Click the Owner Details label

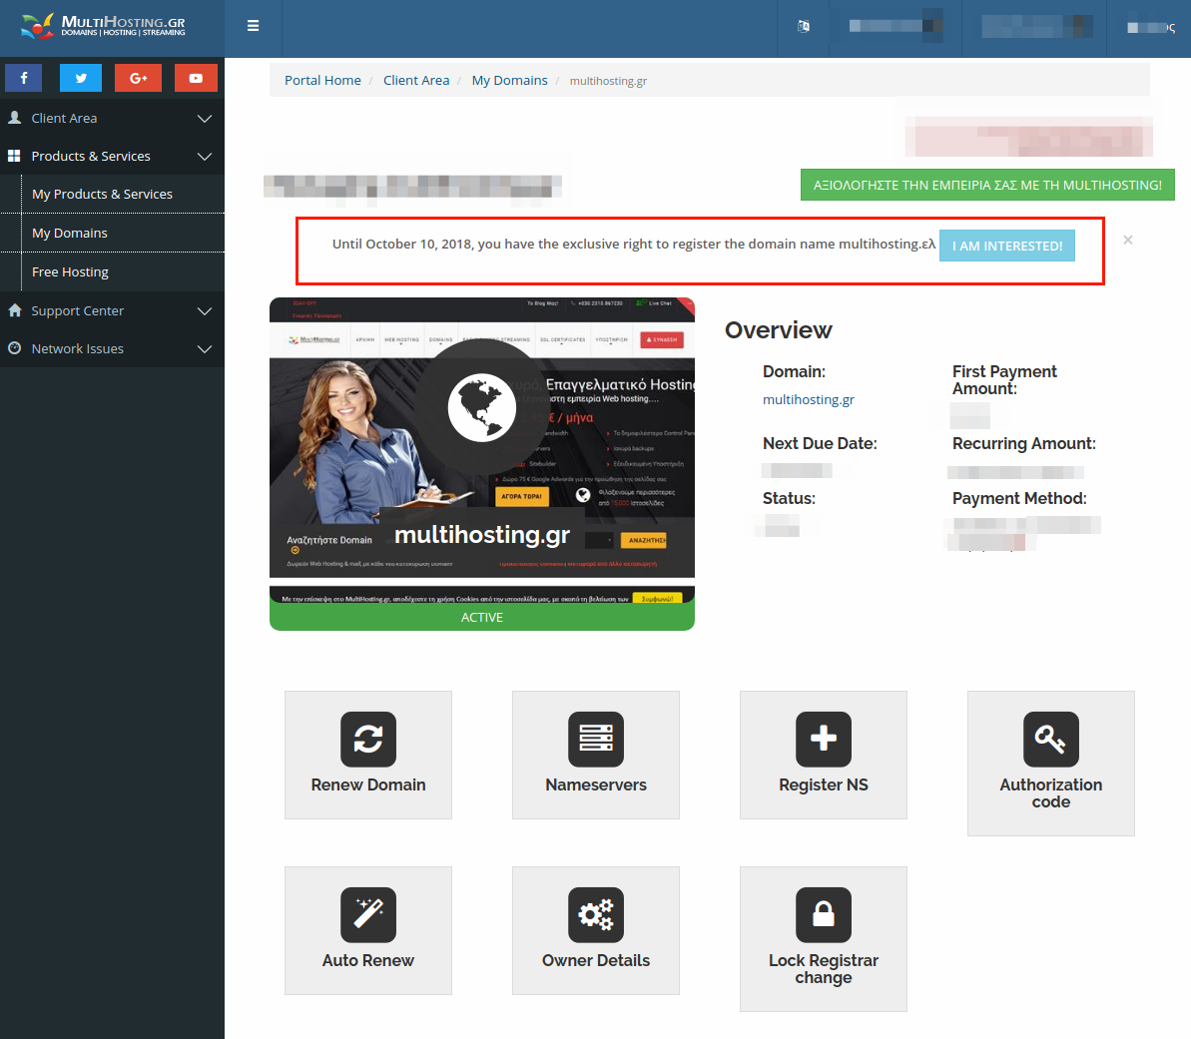[596, 960]
